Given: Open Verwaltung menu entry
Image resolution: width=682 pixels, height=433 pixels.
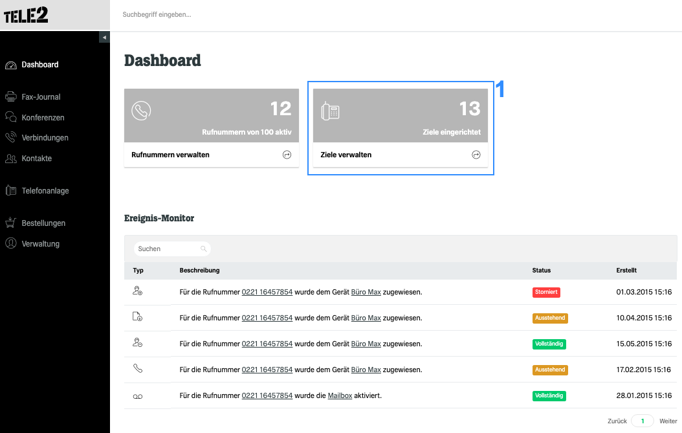Looking at the screenshot, I should 41,244.
